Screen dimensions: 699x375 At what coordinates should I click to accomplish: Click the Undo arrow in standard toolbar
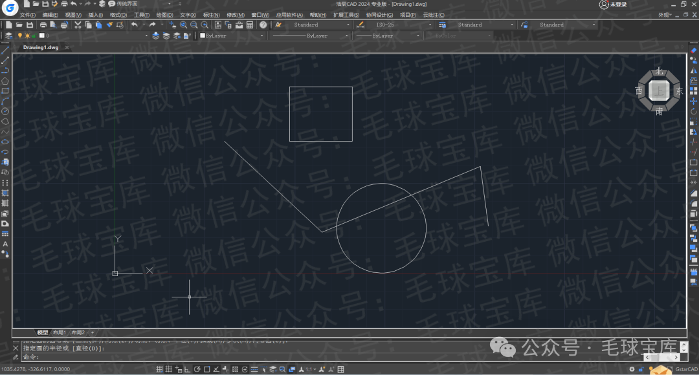[x=134, y=25]
